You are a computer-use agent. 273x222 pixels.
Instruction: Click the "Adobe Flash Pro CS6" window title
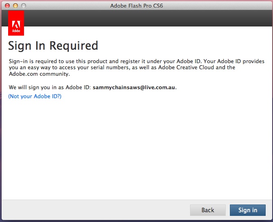pos(137,6)
